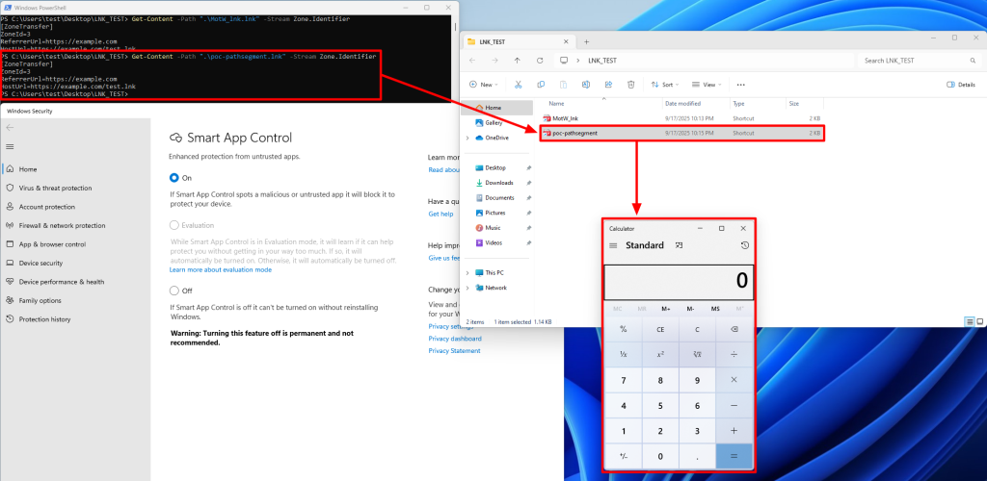Open the See more (...) menu in File Explorer

point(741,84)
